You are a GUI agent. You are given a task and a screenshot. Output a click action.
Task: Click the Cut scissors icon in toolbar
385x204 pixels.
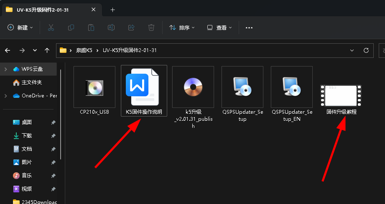(51, 27)
